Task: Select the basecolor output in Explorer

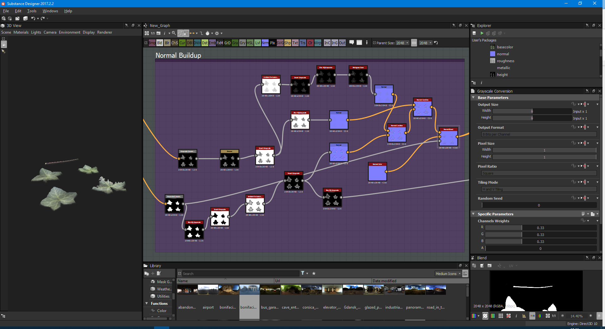Action: click(505, 47)
